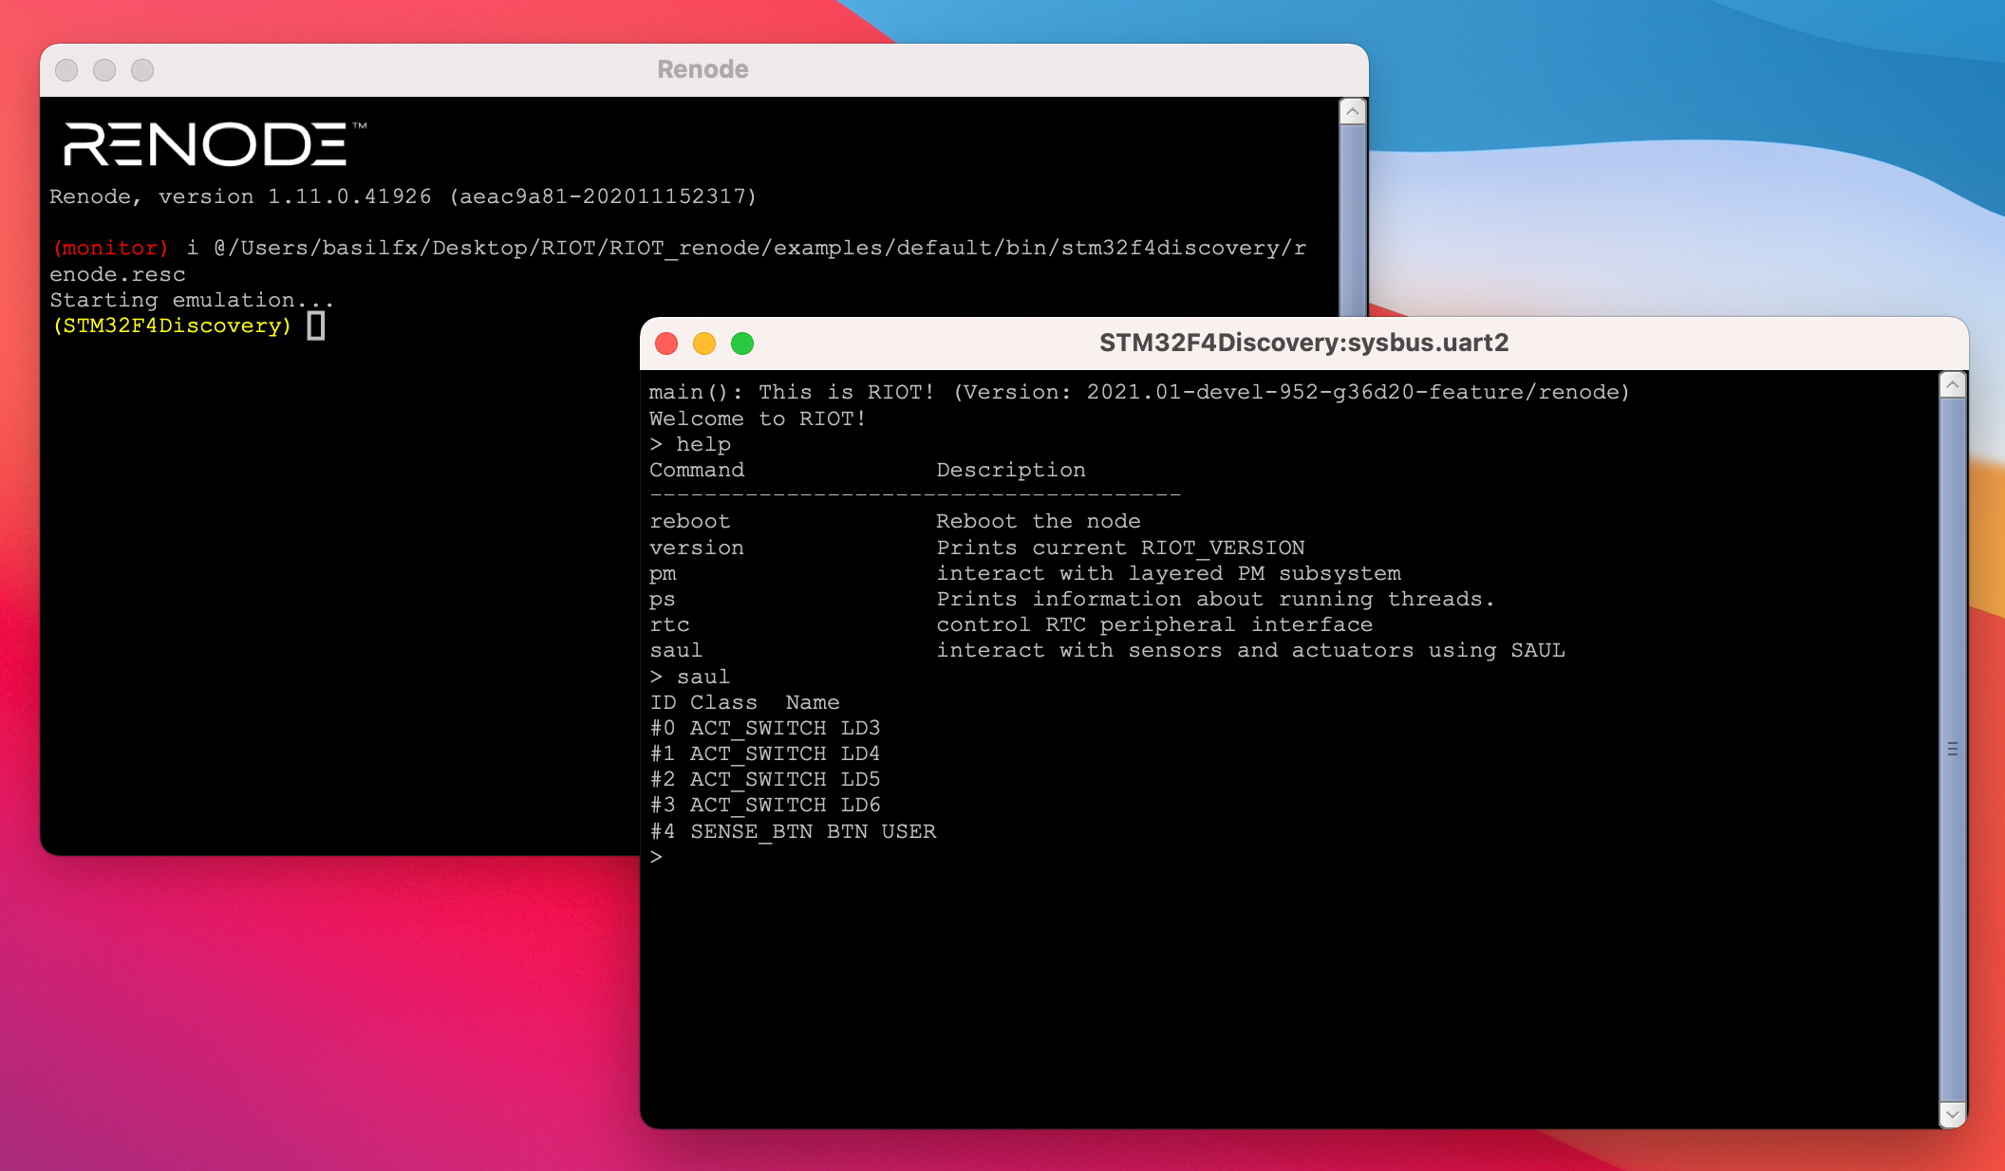Click the '#4 SENSE_BTN BTN USER' row
This screenshot has height=1171, width=2005.
[x=793, y=831]
